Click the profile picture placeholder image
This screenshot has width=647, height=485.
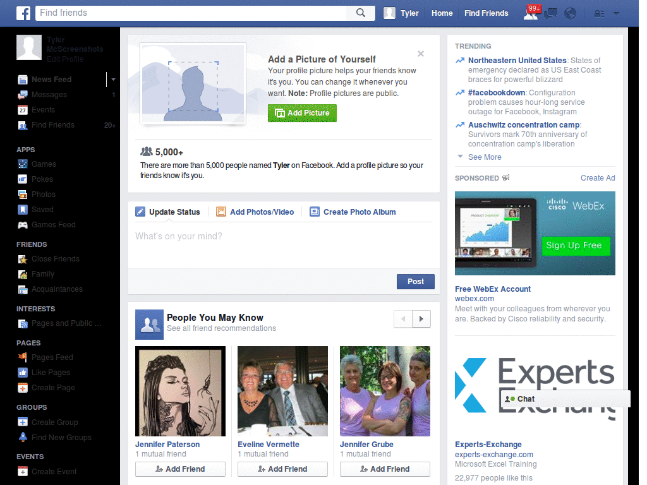click(193, 84)
